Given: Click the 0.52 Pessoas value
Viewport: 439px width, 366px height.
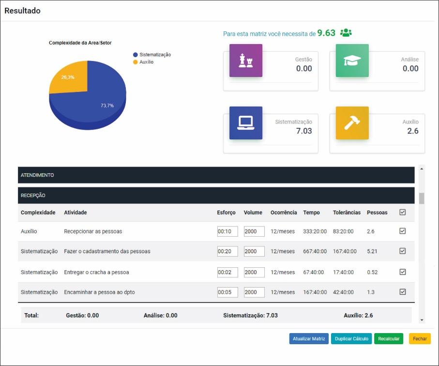Looking at the screenshot, I should tap(372, 272).
